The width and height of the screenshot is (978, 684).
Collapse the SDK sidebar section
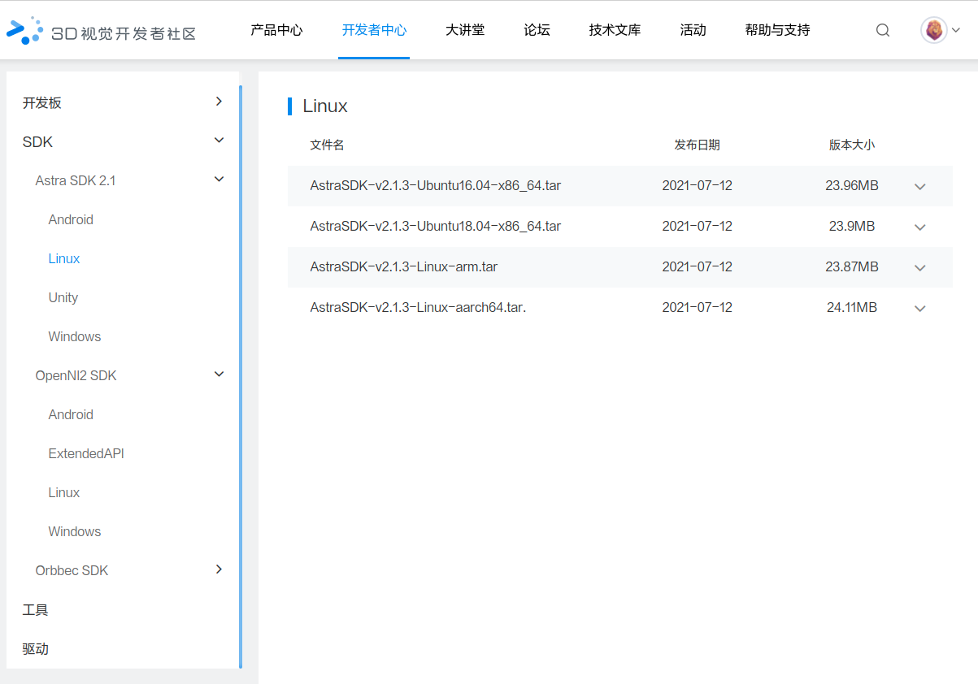(218, 141)
